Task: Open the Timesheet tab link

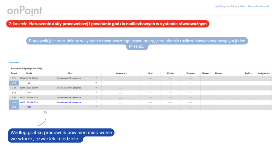Action: (x=14, y=62)
